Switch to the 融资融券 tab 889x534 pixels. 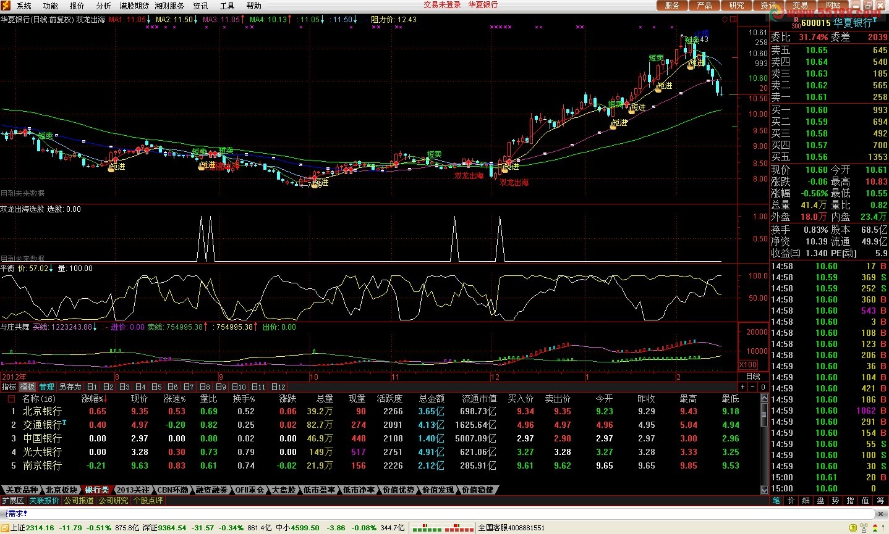coord(212,490)
